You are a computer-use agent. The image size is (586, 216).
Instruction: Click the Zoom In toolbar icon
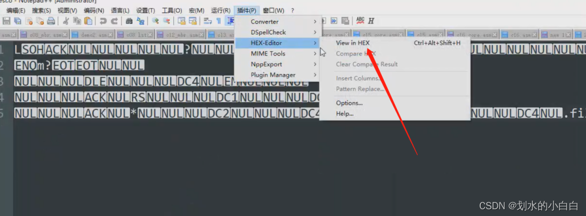[155, 21]
